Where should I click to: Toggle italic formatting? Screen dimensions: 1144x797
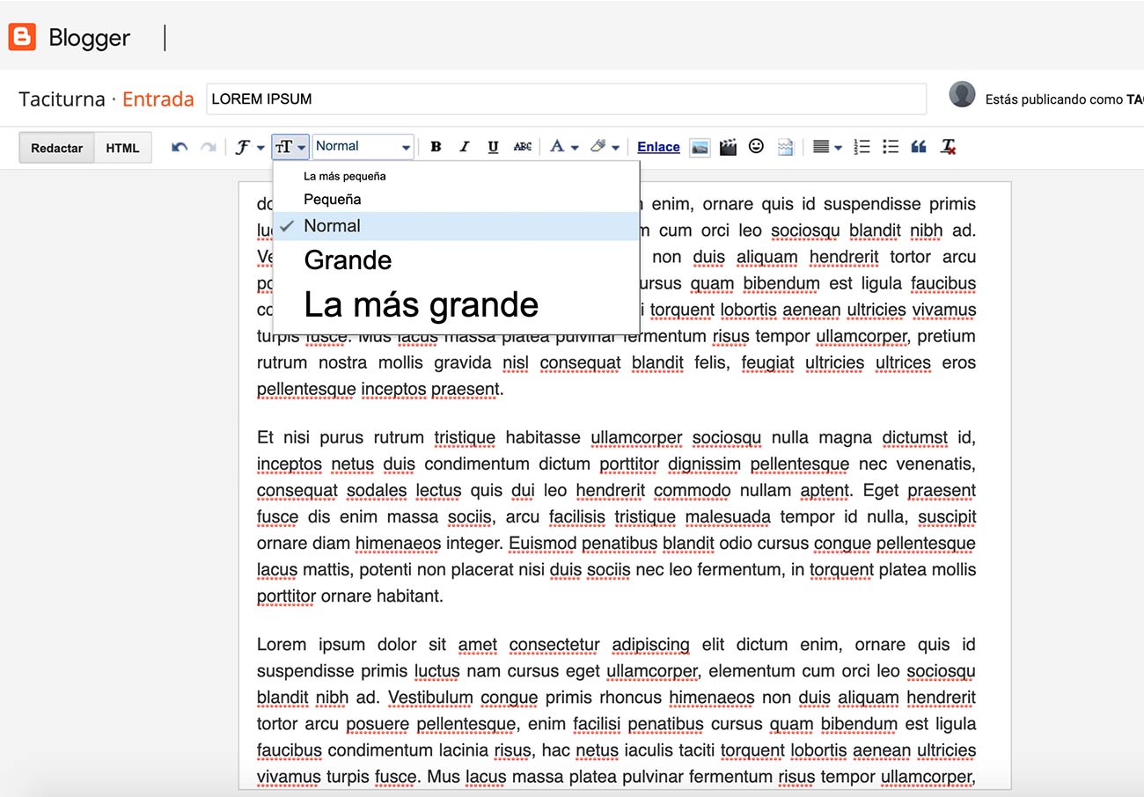click(464, 147)
